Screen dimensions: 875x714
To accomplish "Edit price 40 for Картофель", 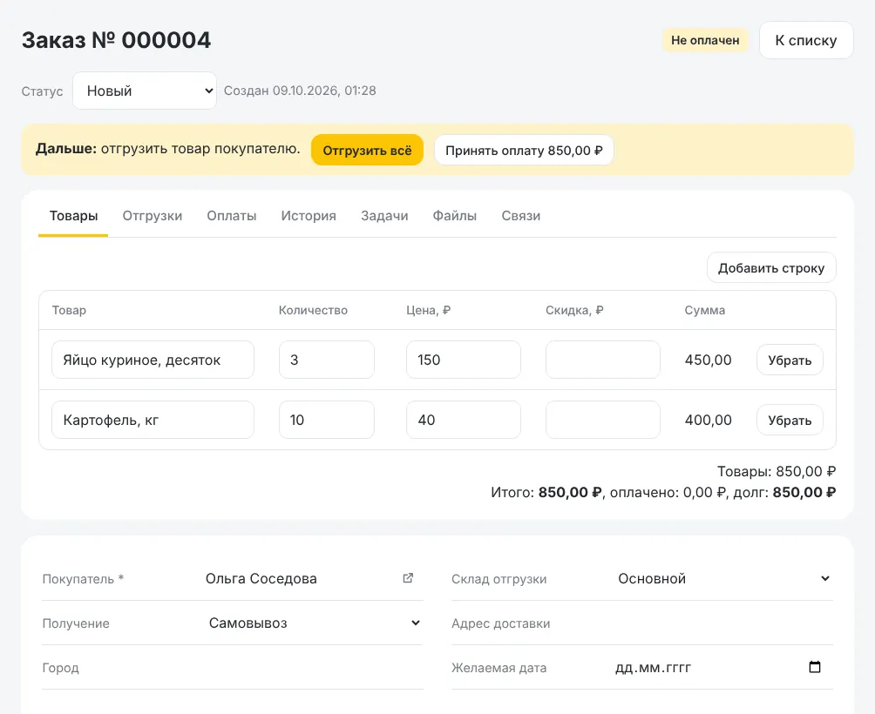I will point(464,420).
